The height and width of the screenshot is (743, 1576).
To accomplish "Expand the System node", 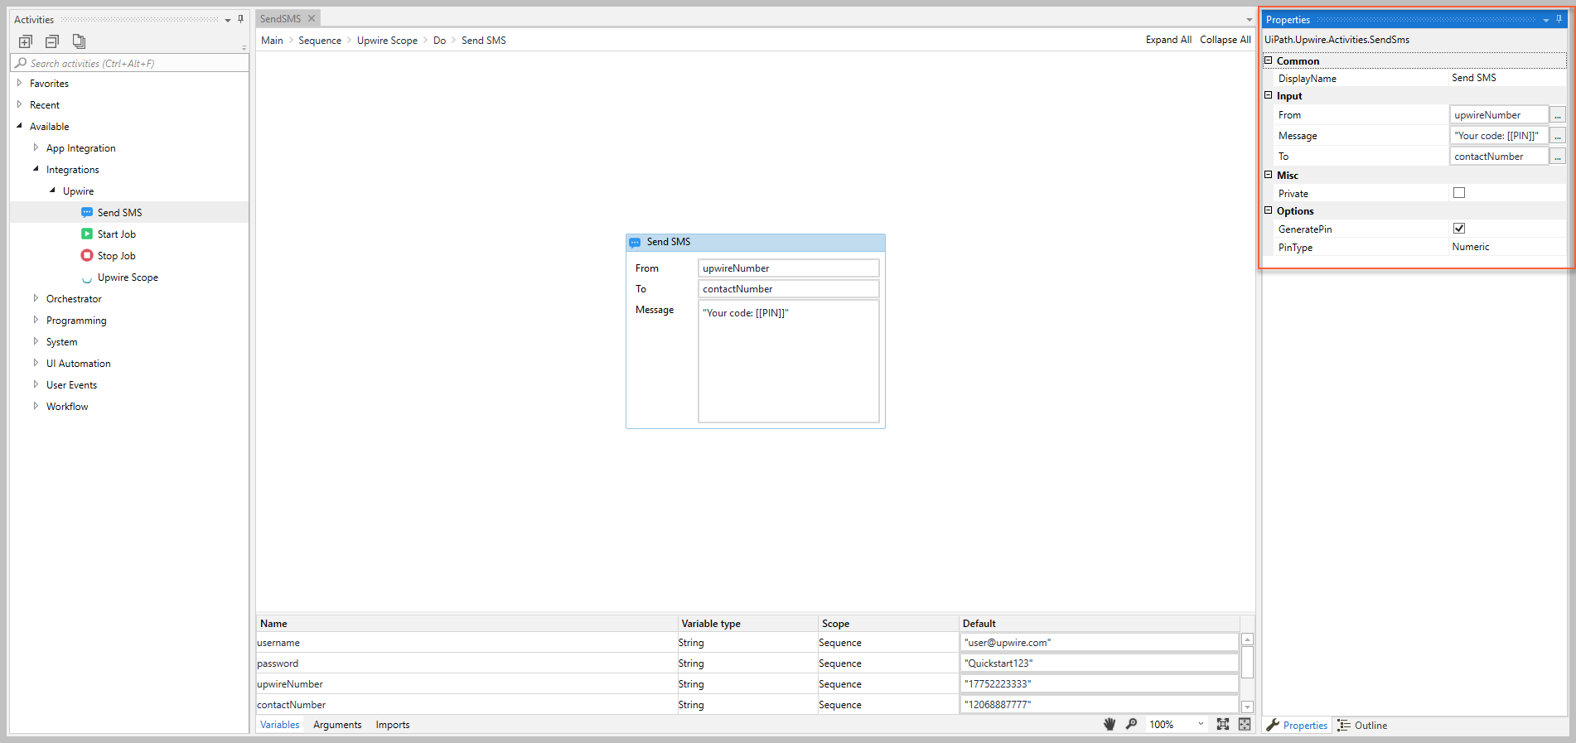I will tap(36, 341).
